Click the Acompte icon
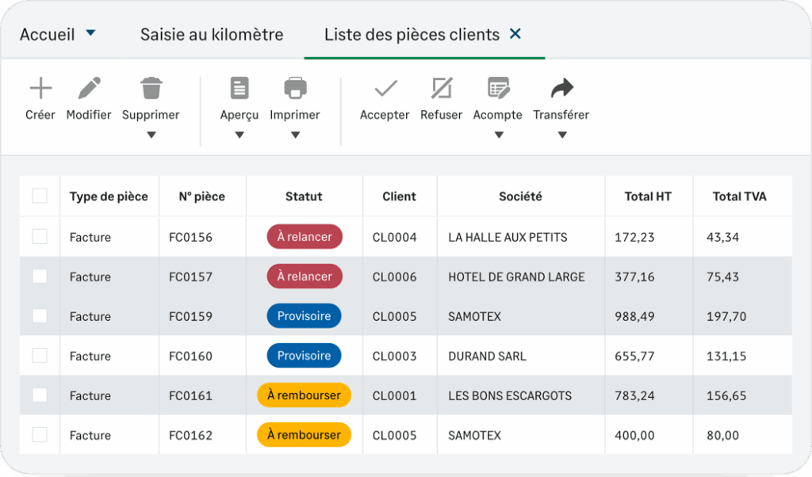Image resolution: width=812 pixels, height=477 pixels. tap(498, 88)
